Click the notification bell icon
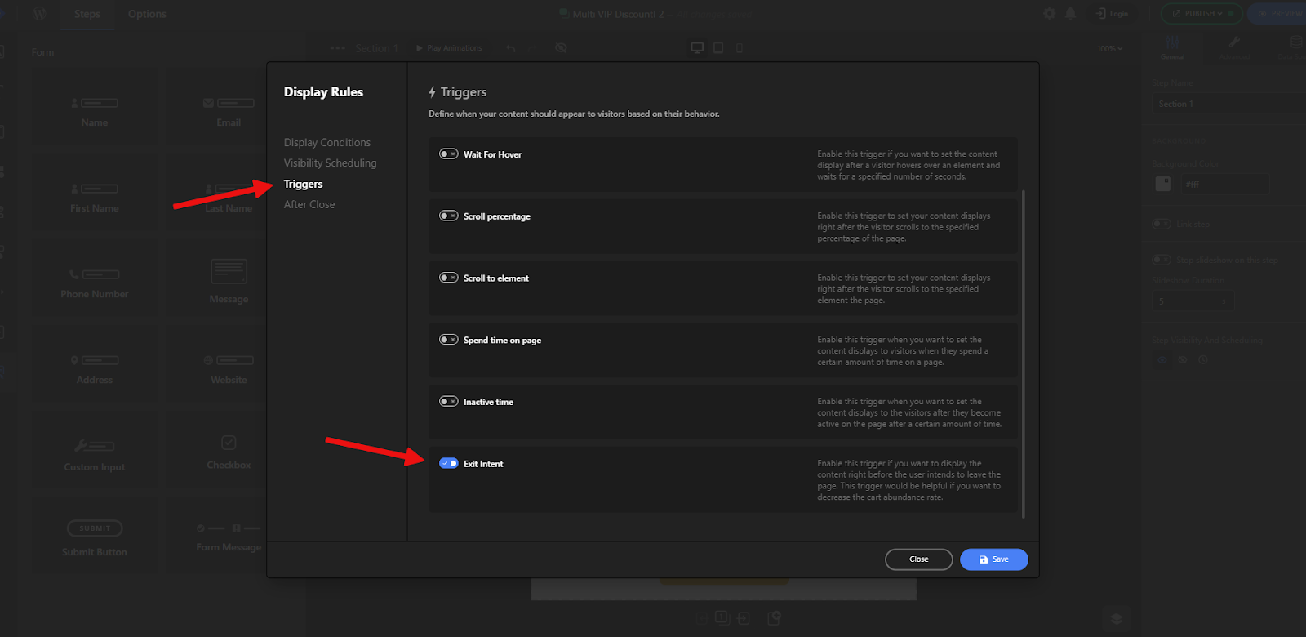Image resolution: width=1306 pixels, height=637 pixels. (1070, 14)
